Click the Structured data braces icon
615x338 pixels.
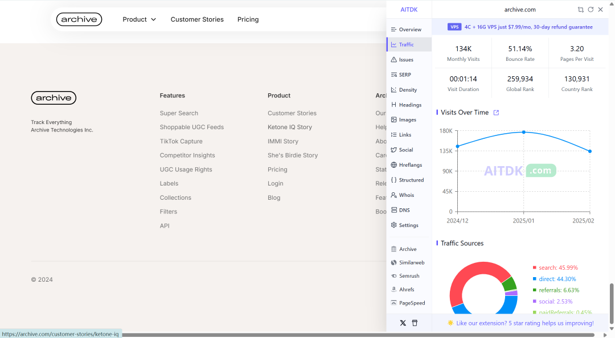tap(394, 180)
